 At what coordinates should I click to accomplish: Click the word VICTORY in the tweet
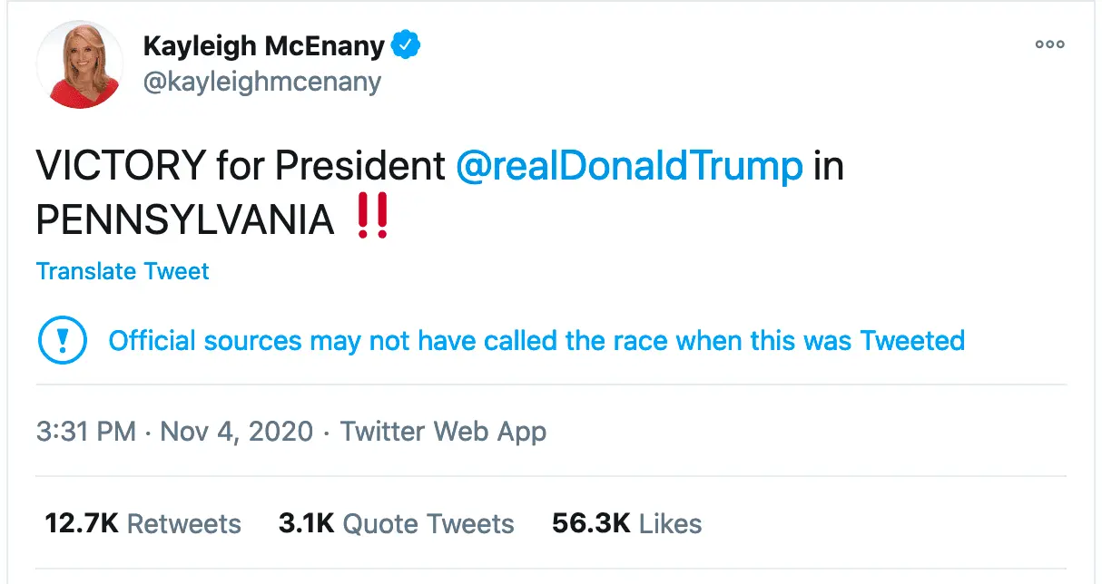[121, 167]
